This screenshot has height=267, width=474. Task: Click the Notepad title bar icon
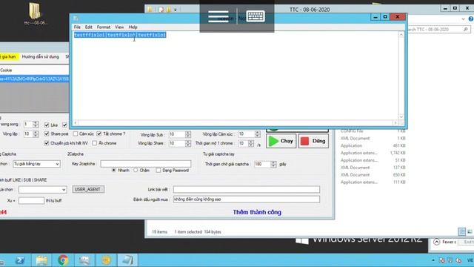pyautogui.click(x=76, y=18)
